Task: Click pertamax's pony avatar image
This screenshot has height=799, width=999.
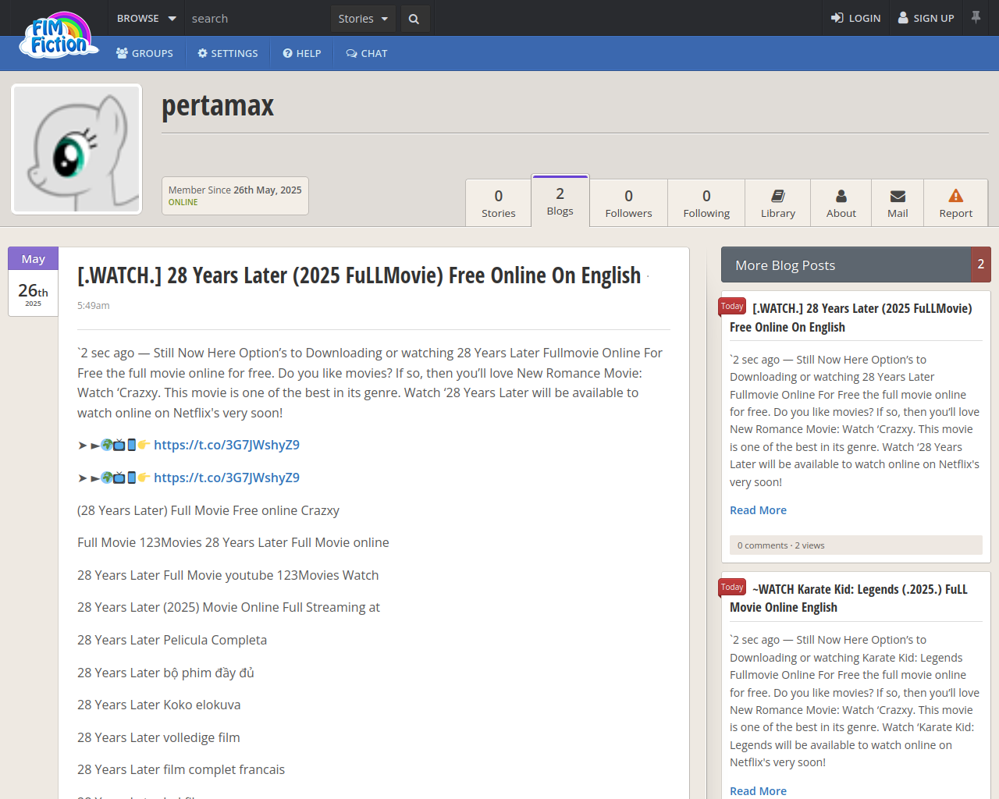Action: pyautogui.click(x=76, y=149)
